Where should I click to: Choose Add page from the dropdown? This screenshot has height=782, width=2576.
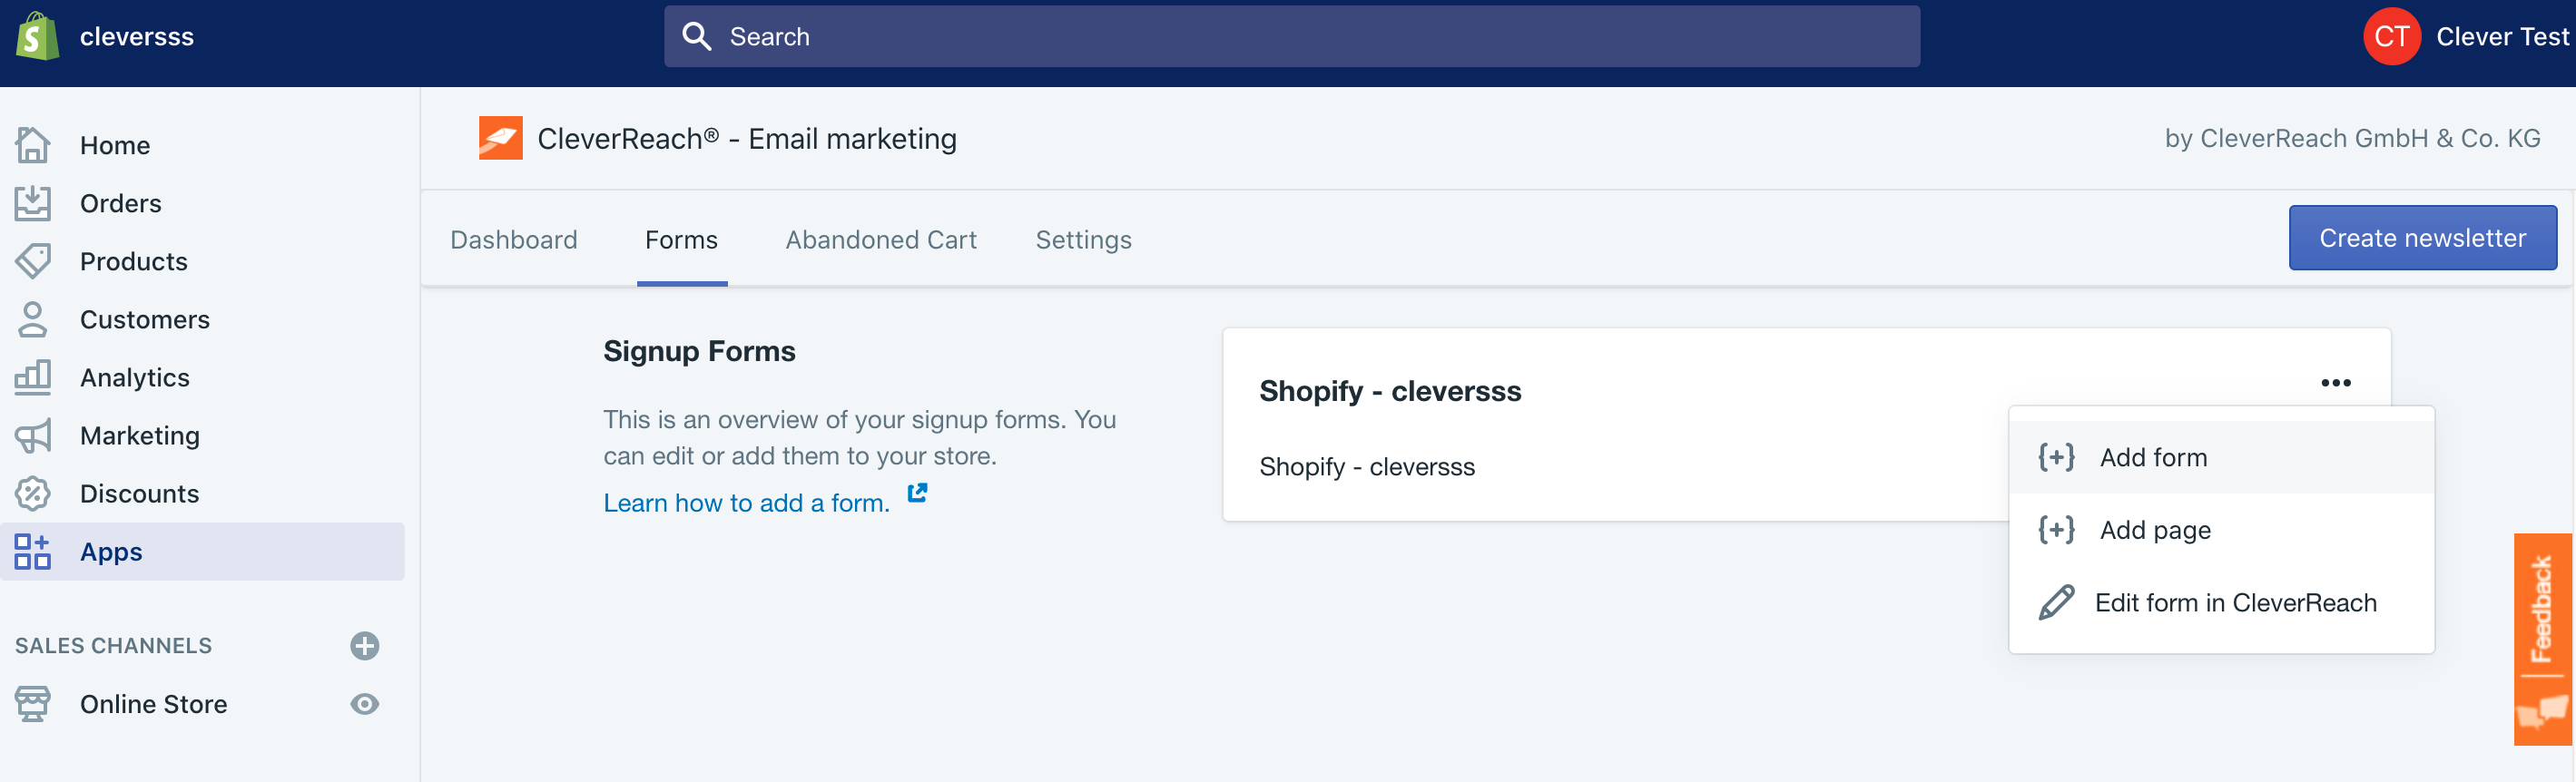(x=2155, y=530)
